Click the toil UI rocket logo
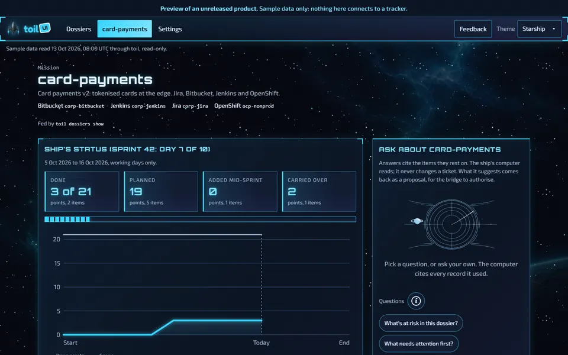568x355 pixels. (29, 28)
